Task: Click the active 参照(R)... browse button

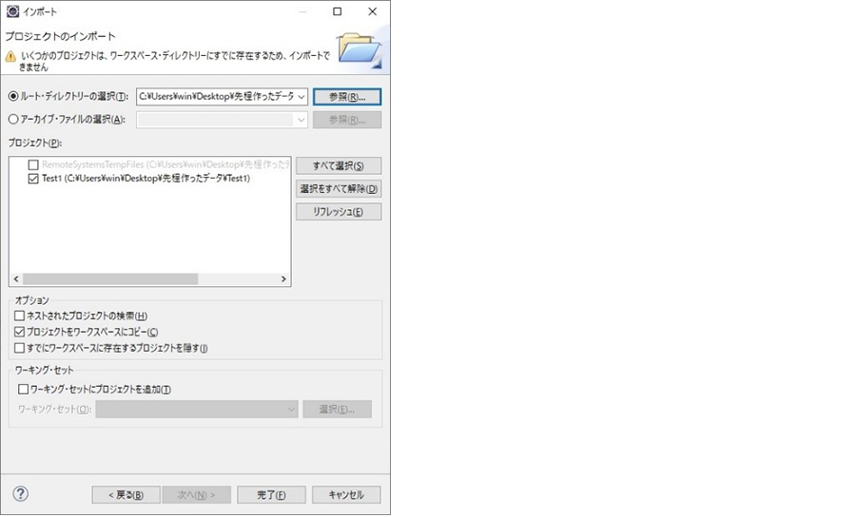Action: click(347, 97)
